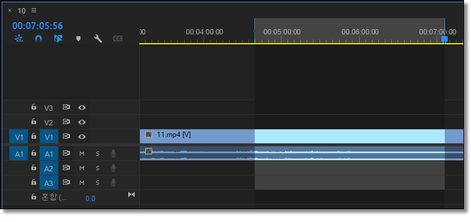The image size is (471, 222).
Task: Toggle linked selection button
Action: pos(58,38)
